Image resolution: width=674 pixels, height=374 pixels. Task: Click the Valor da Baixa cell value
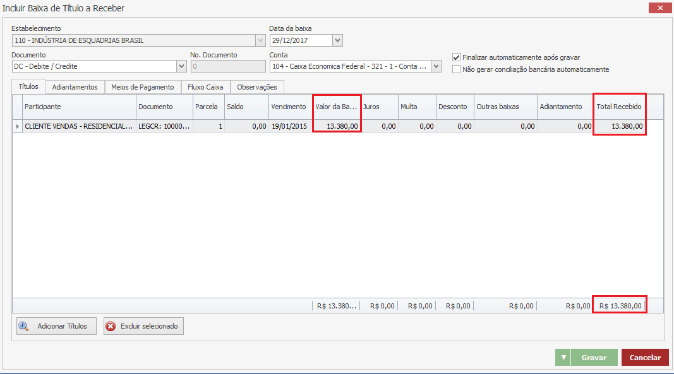click(x=337, y=127)
